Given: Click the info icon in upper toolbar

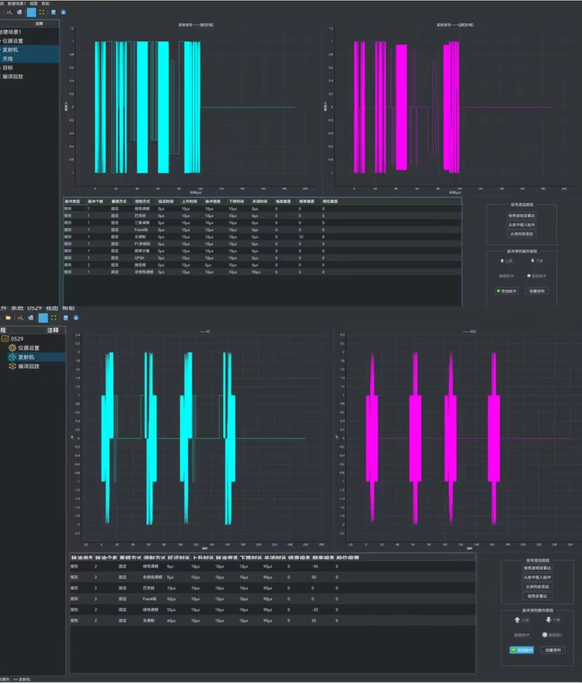Looking at the screenshot, I should pyautogui.click(x=63, y=12).
